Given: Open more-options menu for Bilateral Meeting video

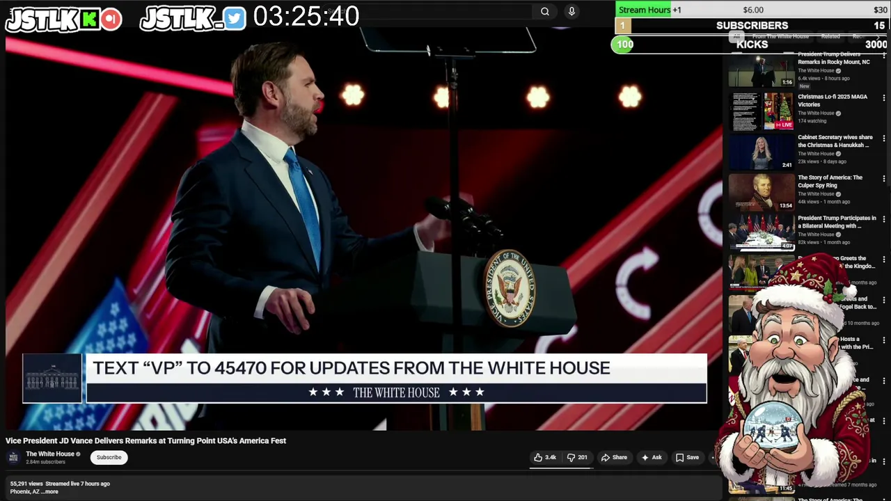Looking at the screenshot, I should tap(884, 219).
